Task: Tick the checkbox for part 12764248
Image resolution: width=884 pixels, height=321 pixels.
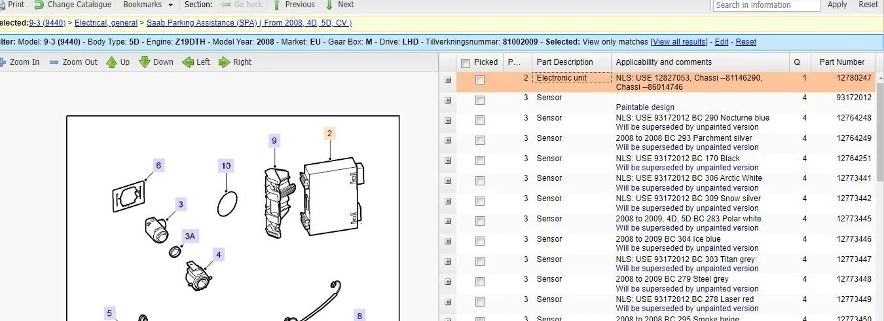Action: coord(480,121)
